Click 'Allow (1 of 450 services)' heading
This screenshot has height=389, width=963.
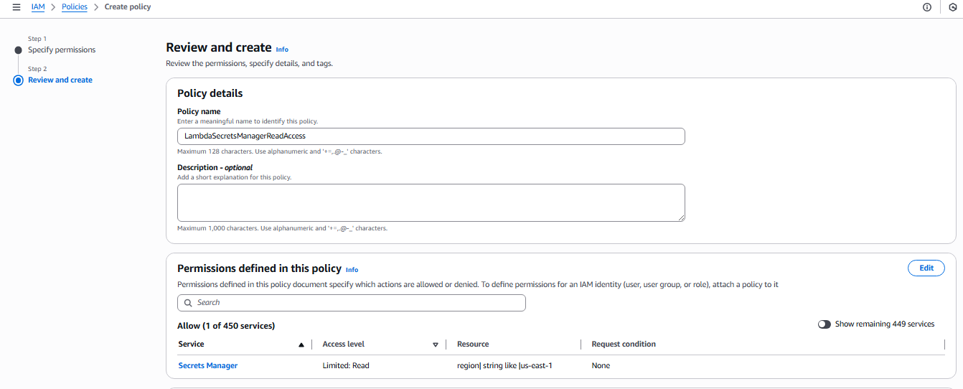[226, 326]
